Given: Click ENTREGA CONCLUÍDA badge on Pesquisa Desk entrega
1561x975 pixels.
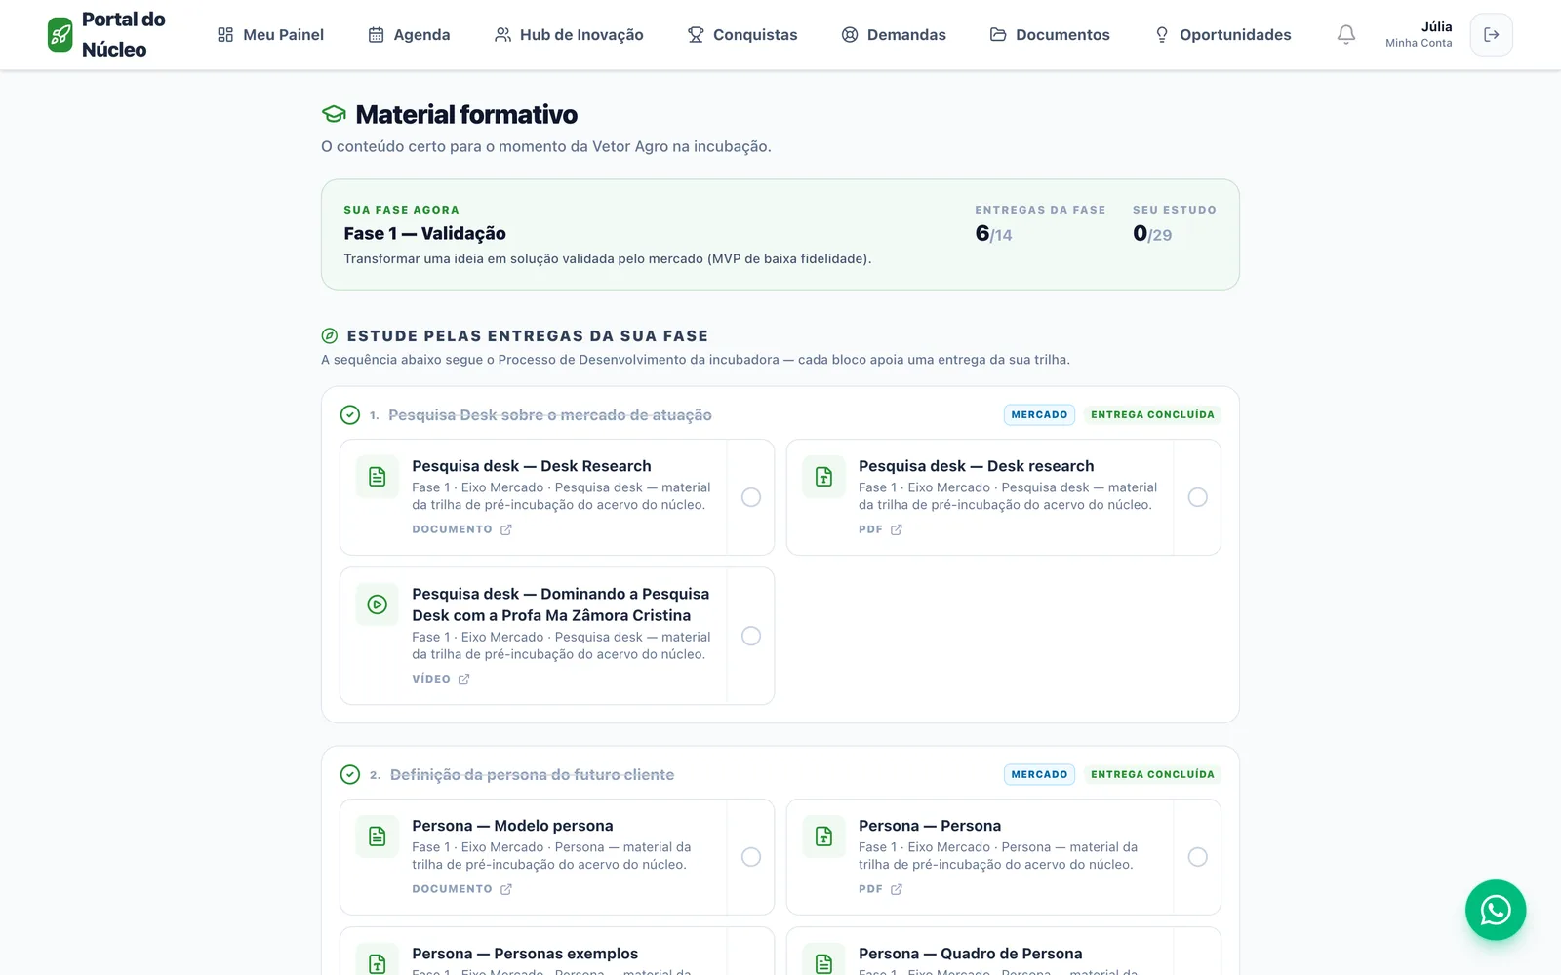Looking at the screenshot, I should 1152,414.
